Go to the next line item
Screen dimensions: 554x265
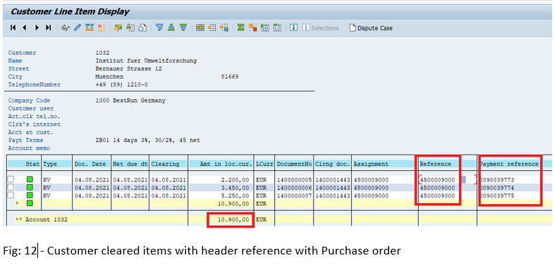point(37,28)
